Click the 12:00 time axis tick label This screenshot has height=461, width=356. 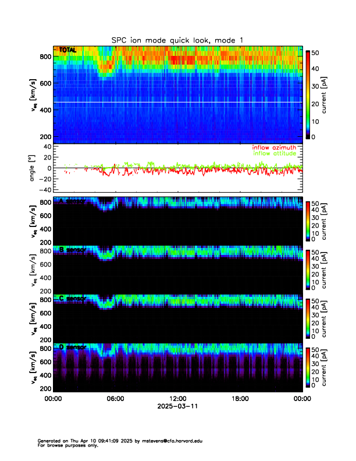pos(177,399)
